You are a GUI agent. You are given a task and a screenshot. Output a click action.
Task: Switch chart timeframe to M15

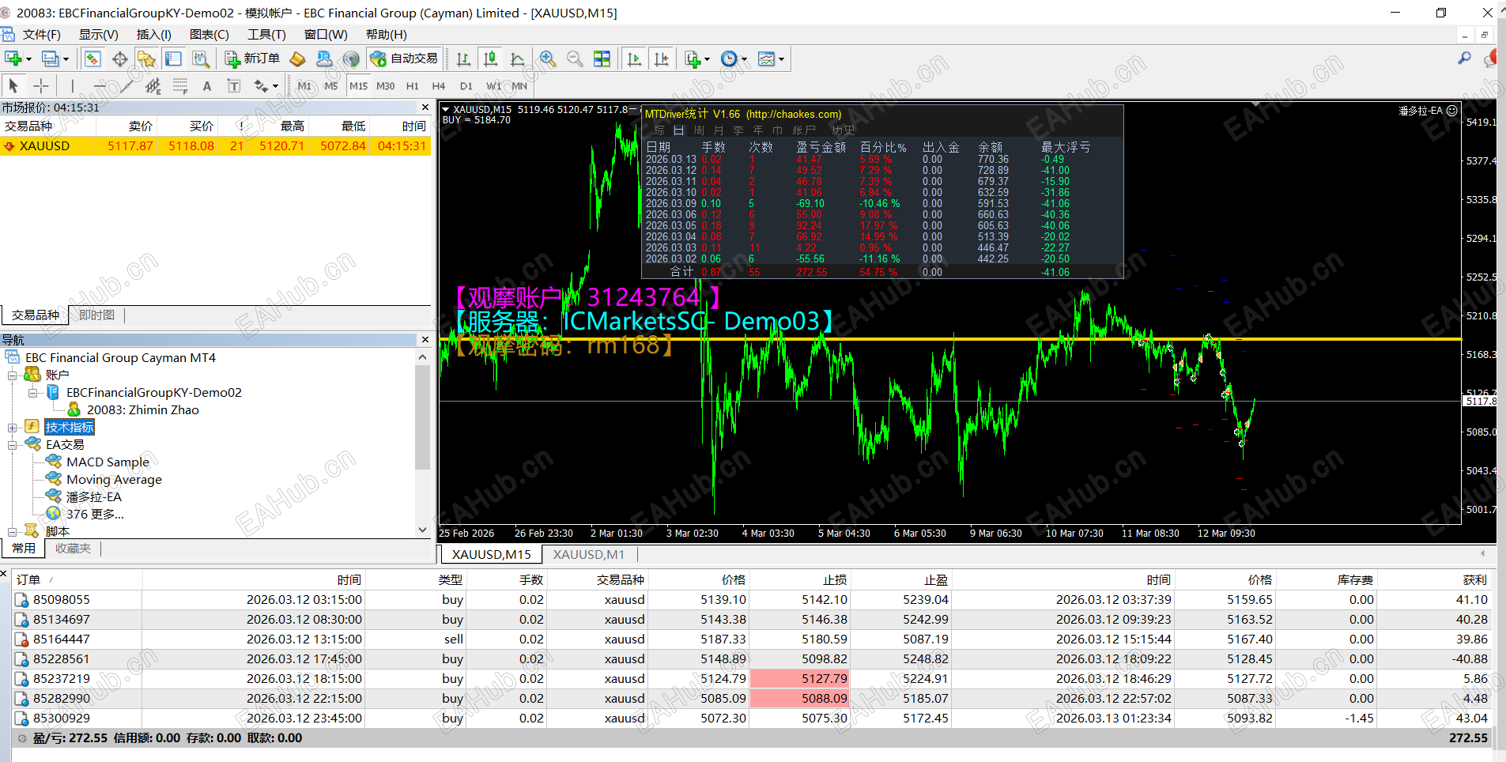(x=358, y=85)
